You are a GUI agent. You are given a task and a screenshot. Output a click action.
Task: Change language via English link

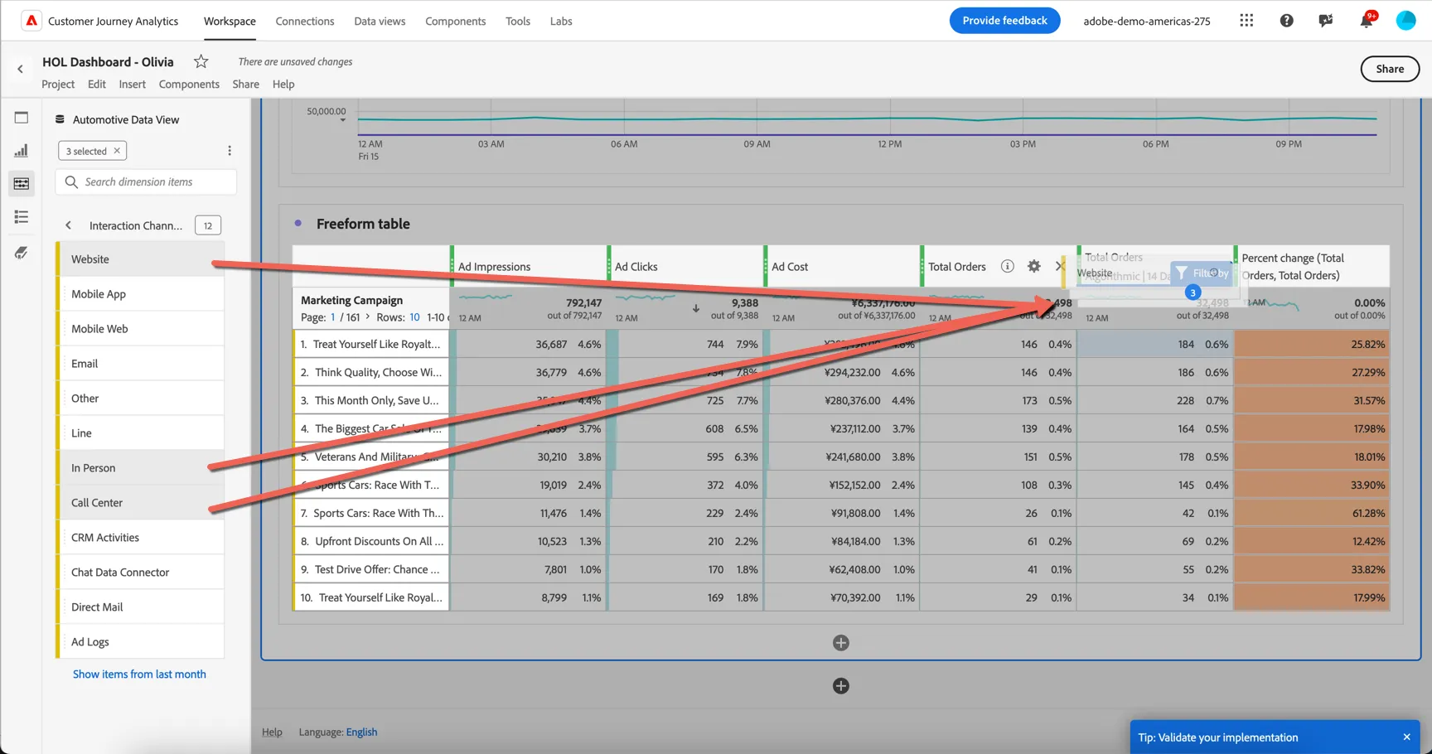pyautogui.click(x=361, y=732)
